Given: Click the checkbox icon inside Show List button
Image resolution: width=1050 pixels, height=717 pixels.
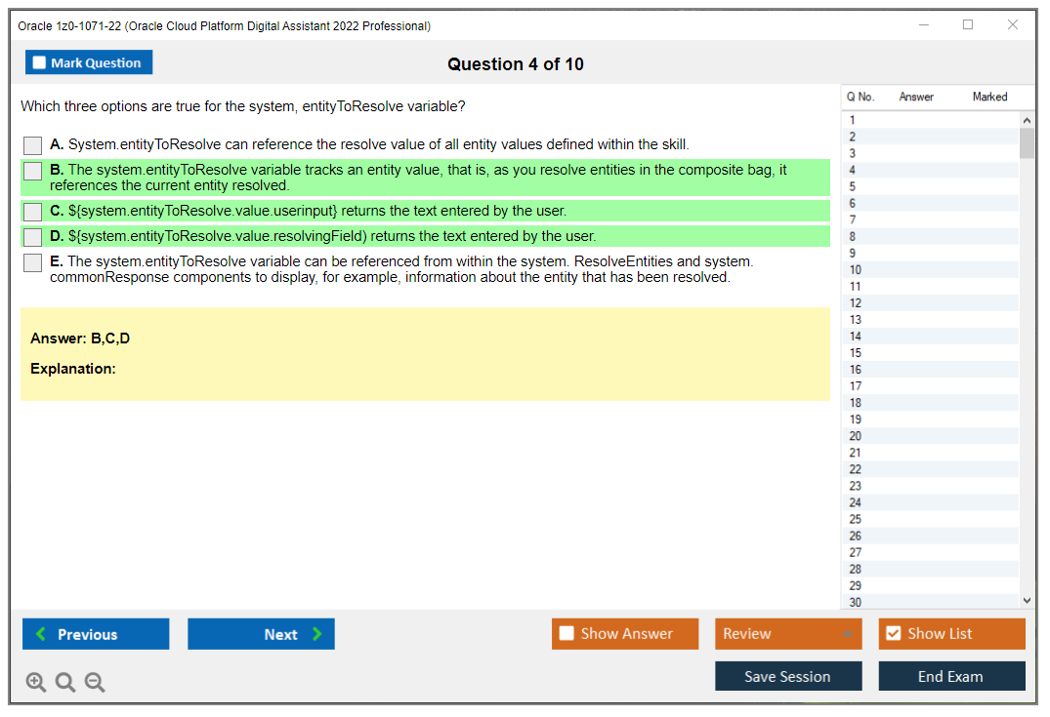Looking at the screenshot, I should point(893,633).
